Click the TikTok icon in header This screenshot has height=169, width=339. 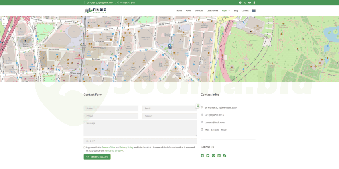[x=254, y=2]
